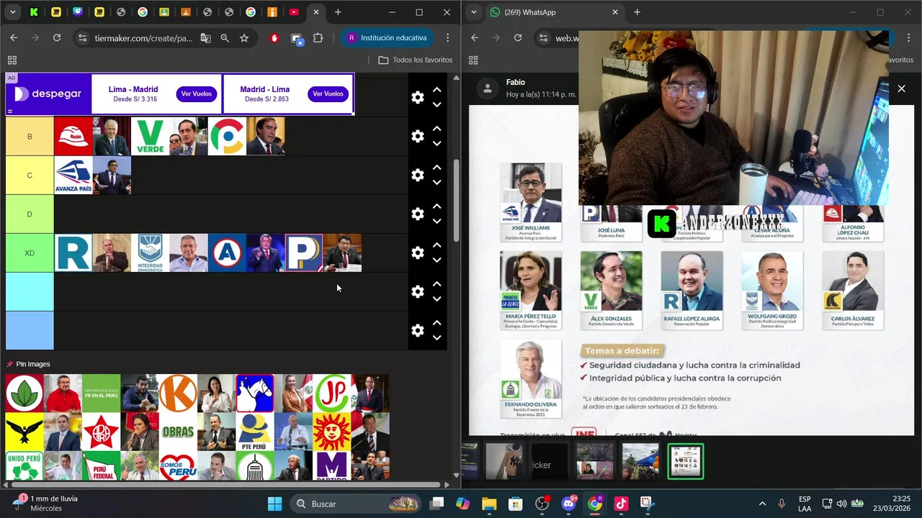The image size is (922, 518).
Task: Select the yellow B tier label
Action: [x=30, y=136]
